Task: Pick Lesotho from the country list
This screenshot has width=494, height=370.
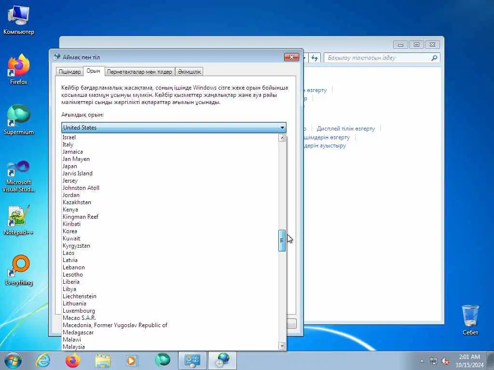Action: coord(170,275)
